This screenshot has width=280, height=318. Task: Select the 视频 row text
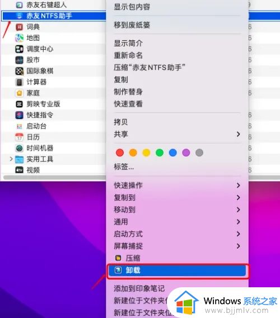pos(33,170)
